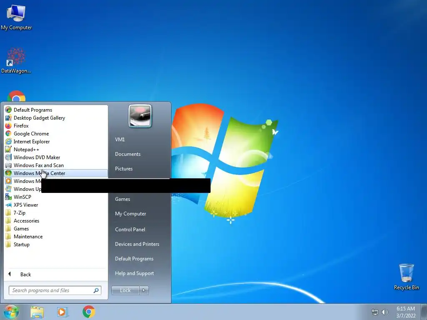
Task: Click the Show desktop button at taskbar end
Action: coord(424,312)
